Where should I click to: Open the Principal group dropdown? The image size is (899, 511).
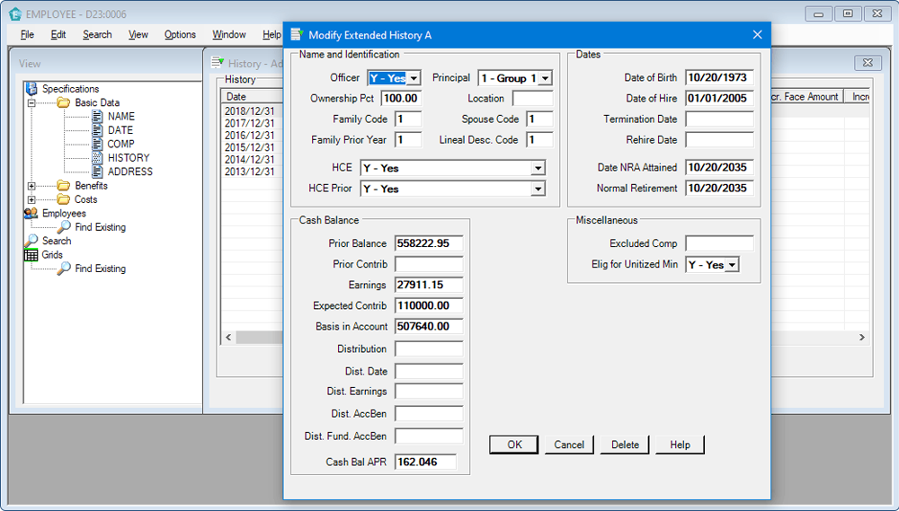click(x=544, y=79)
